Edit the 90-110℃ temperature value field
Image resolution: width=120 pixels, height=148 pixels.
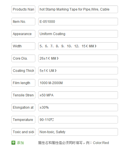78,120
